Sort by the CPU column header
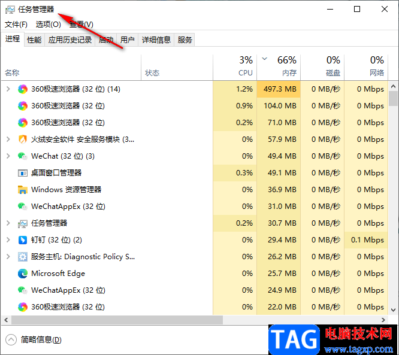 point(235,68)
